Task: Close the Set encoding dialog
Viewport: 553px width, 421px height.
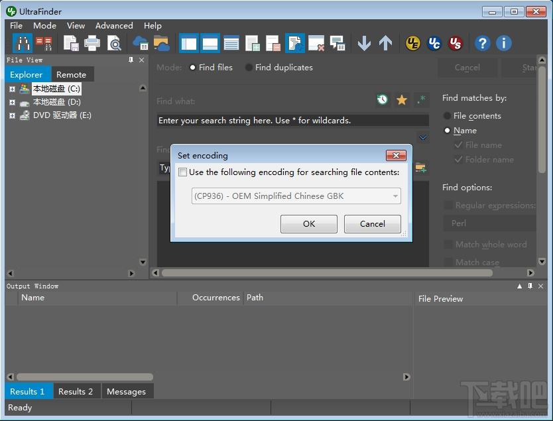Action: tap(396, 156)
